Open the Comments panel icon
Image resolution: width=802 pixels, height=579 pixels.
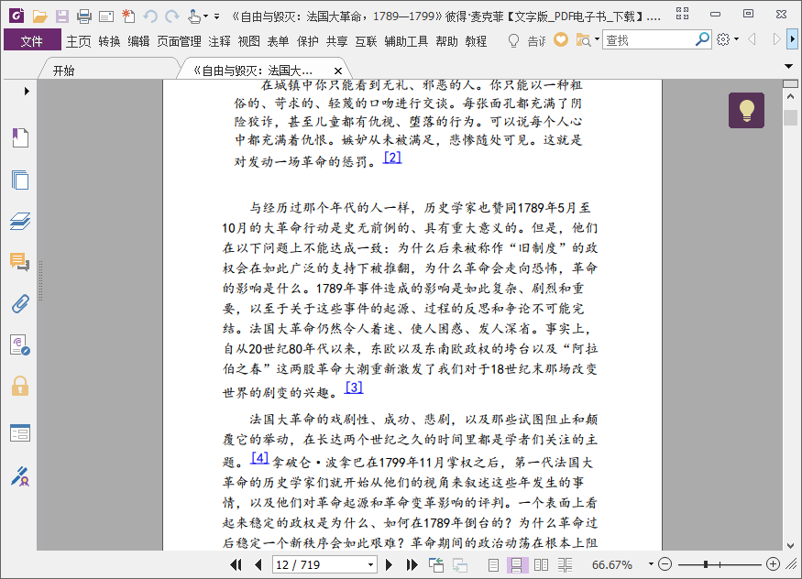[20, 262]
